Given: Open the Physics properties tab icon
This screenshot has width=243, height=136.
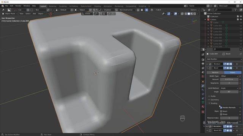Looking at the screenshot, I should pyautogui.click(x=203, y=94).
